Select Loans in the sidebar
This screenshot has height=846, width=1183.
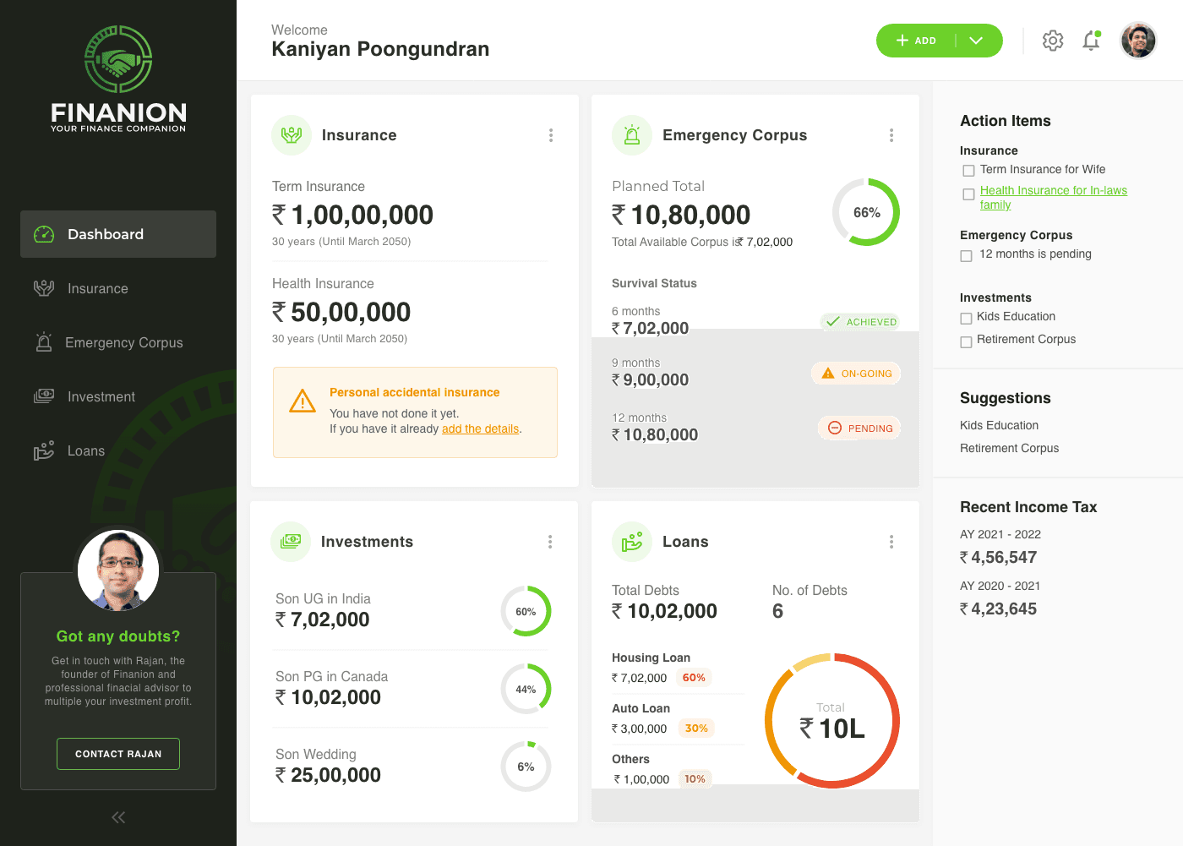pyautogui.click(x=85, y=450)
